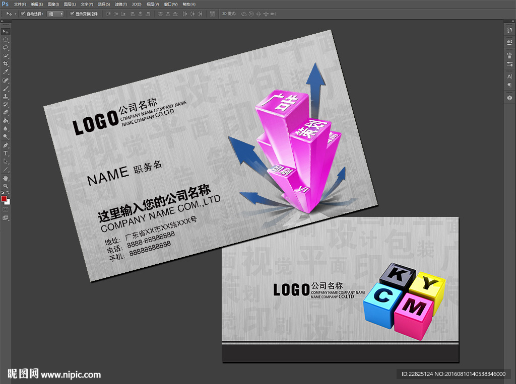Image resolution: width=516 pixels, height=384 pixels.
Task: Select the Hand tool
Action: pos(6,178)
